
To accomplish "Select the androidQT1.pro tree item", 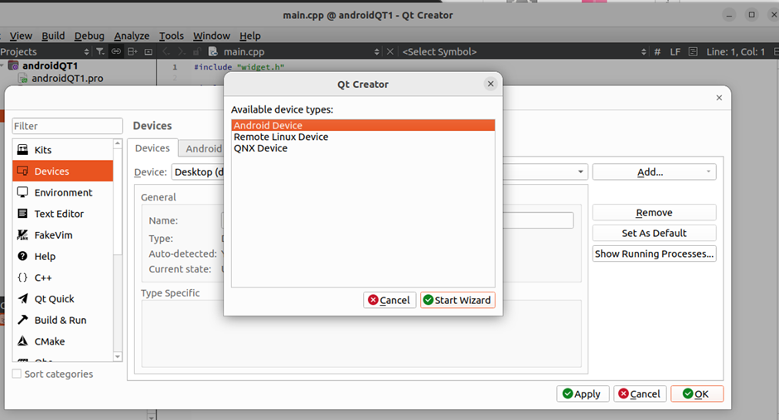I will (x=68, y=79).
